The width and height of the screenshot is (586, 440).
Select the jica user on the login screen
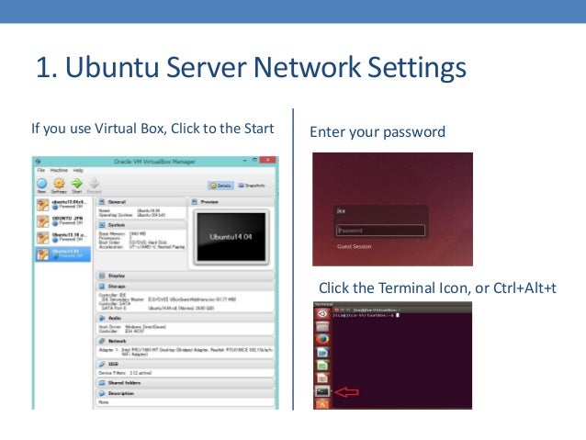point(341,211)
